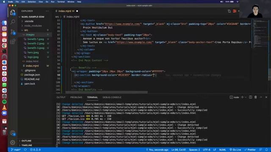Open hero.jpeg in explorer
Viewport: 271px width, 152px height.
point(33,52)
